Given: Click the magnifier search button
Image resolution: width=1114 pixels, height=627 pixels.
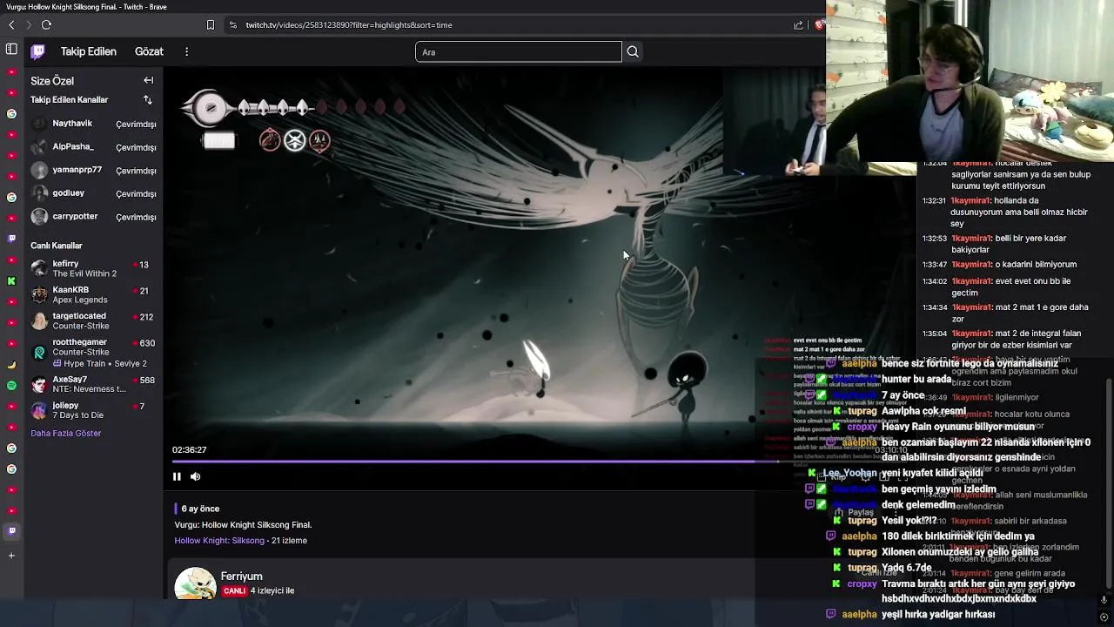Looking at the screenshot, I should click(633, 52).
